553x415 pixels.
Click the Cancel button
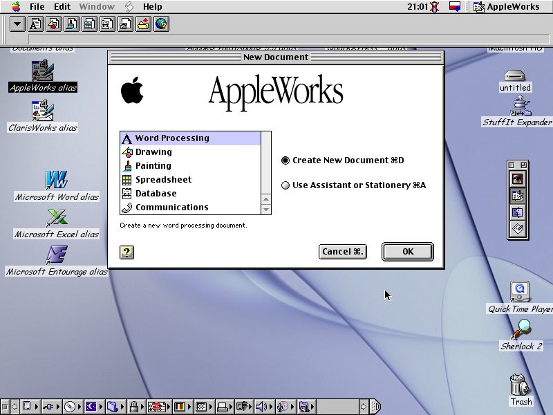(x=343, y=252)
